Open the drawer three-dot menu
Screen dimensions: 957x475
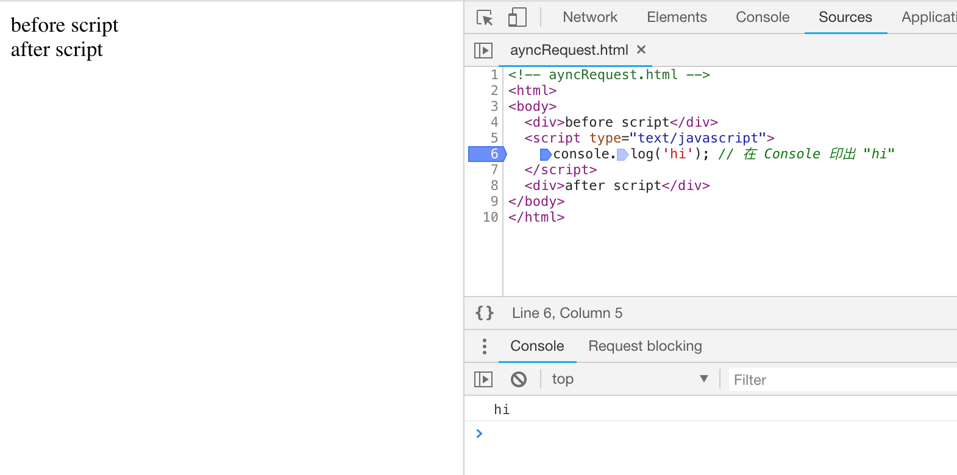click(x=485, y=347)
